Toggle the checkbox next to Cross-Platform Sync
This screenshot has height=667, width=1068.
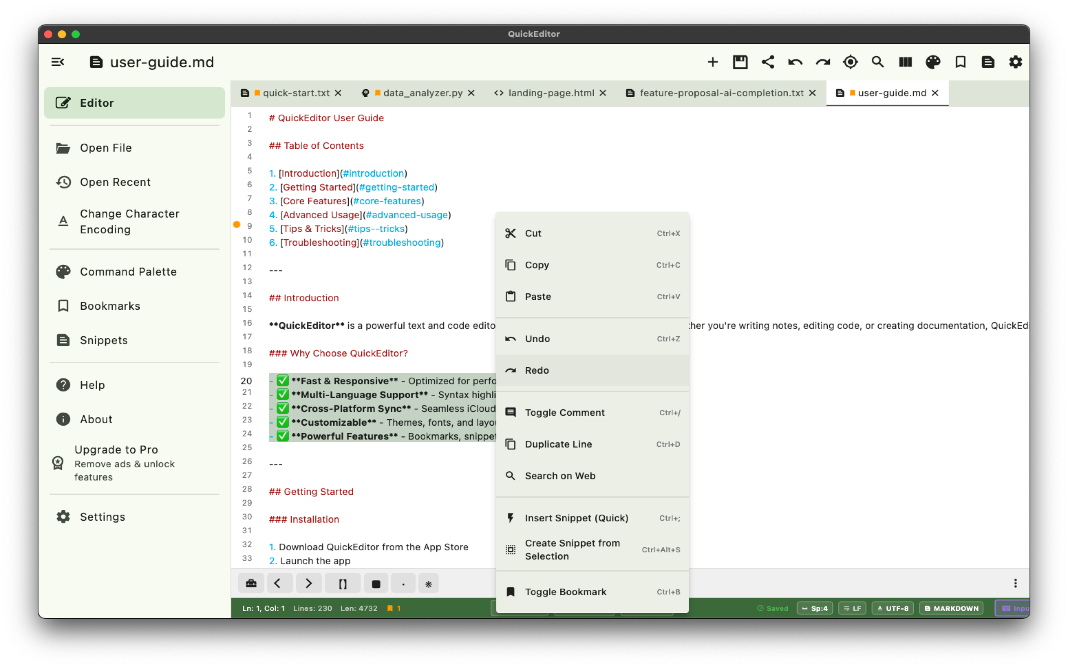[283, 408]
